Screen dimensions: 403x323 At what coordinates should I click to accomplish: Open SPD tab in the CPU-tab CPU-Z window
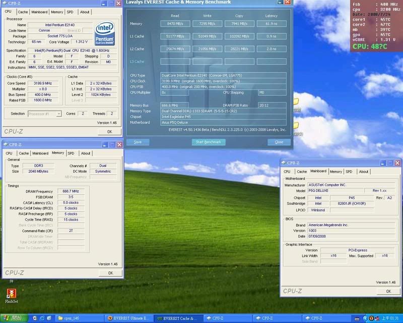70,12
